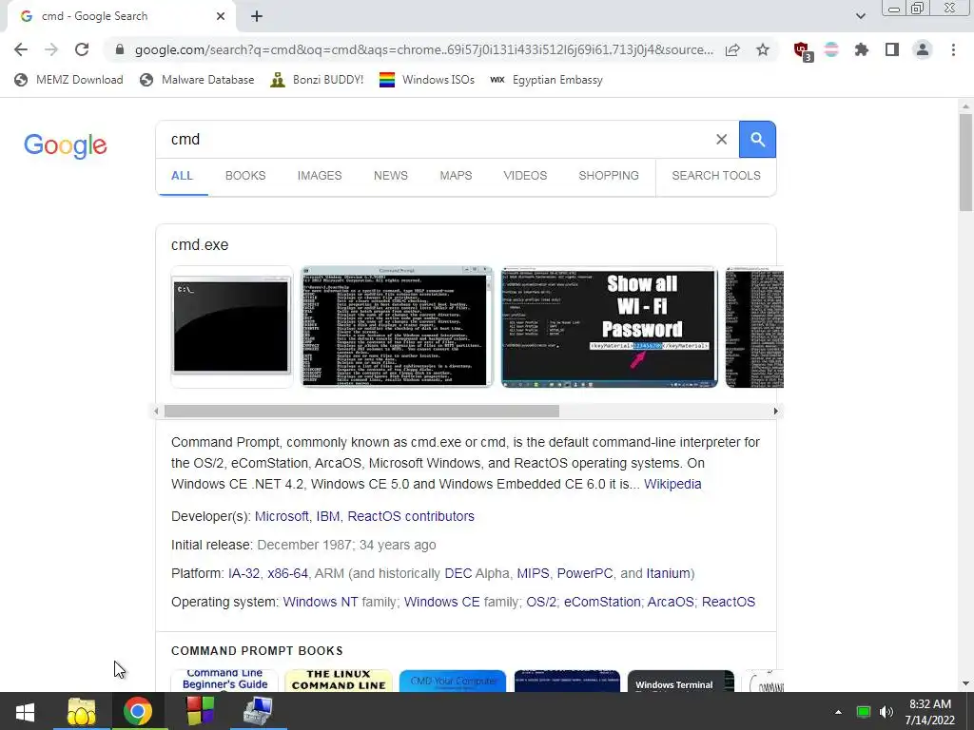Open the Chrome profile avatar
Screen dimensions: 974x730
923,49
